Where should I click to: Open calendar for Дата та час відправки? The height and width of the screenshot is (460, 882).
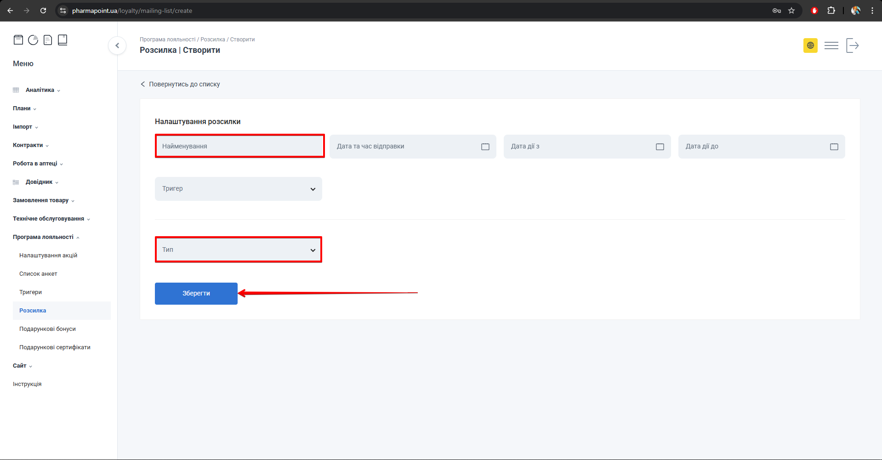pos(485,147)
